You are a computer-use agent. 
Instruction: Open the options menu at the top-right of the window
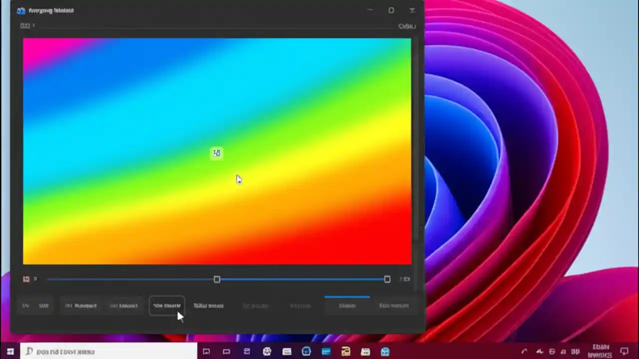click(x=407, y=26)
